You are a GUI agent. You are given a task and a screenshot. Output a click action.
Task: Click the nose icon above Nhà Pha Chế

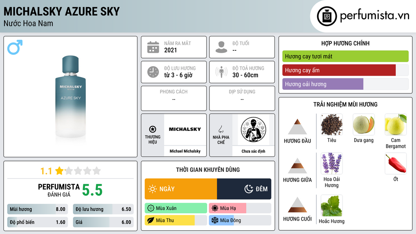coord(221,129)
